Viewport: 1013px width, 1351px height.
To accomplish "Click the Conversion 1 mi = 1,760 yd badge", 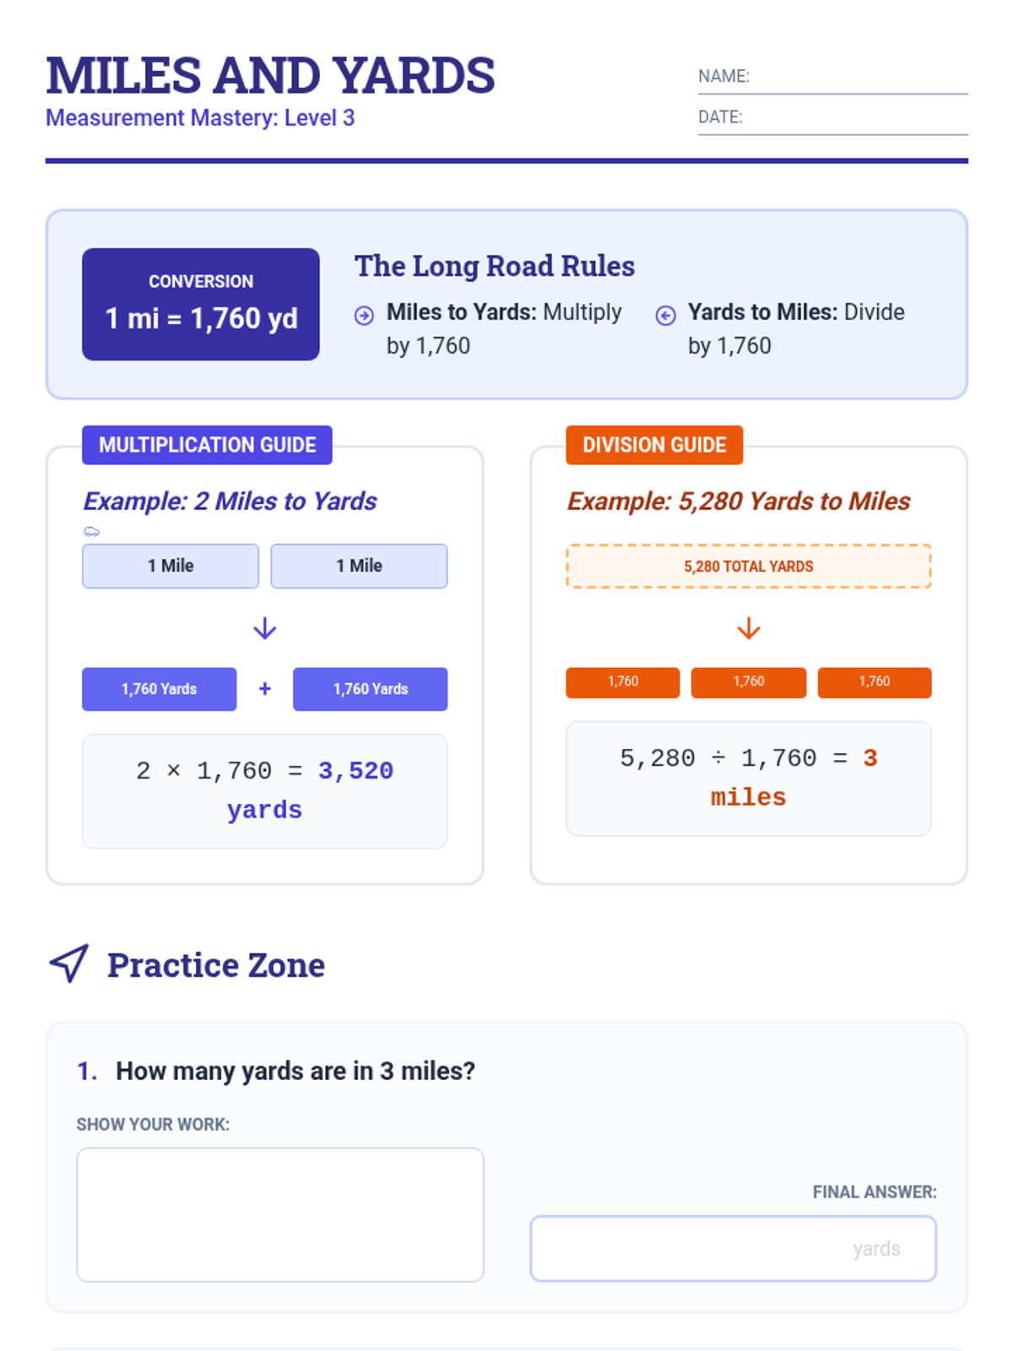I will pyautogui.click(x=201, y=304).
